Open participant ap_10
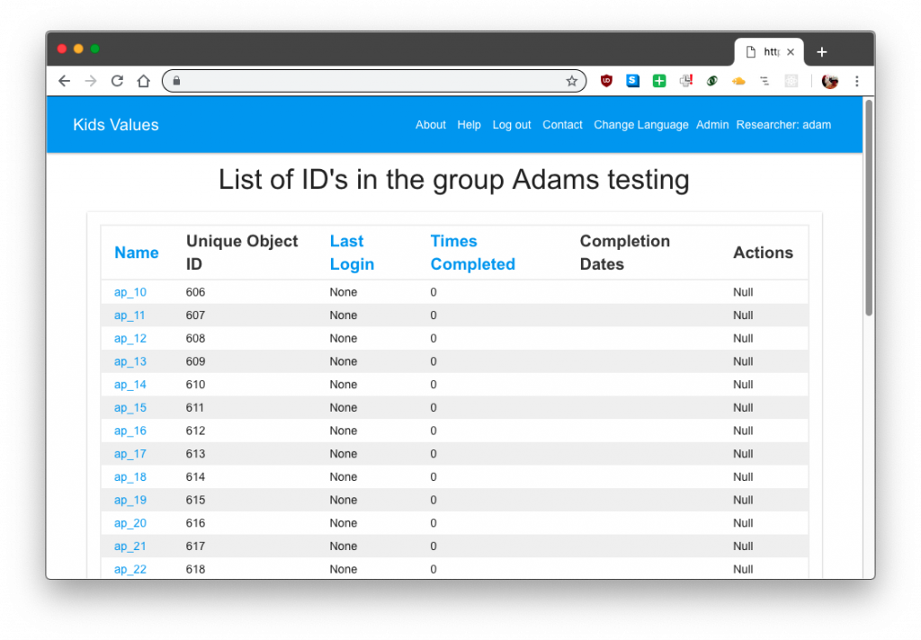This screenshot has width=921, height=640. (130, 292)
